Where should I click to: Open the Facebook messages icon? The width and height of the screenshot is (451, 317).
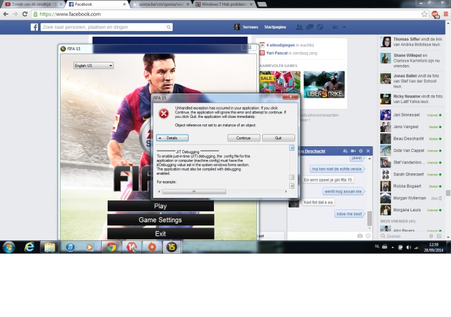310,27
